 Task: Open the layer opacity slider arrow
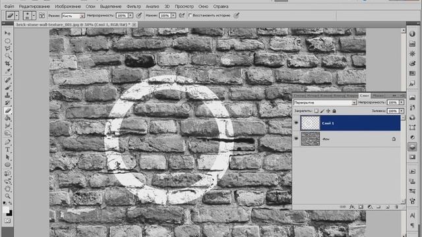click(x=402, y=103)
